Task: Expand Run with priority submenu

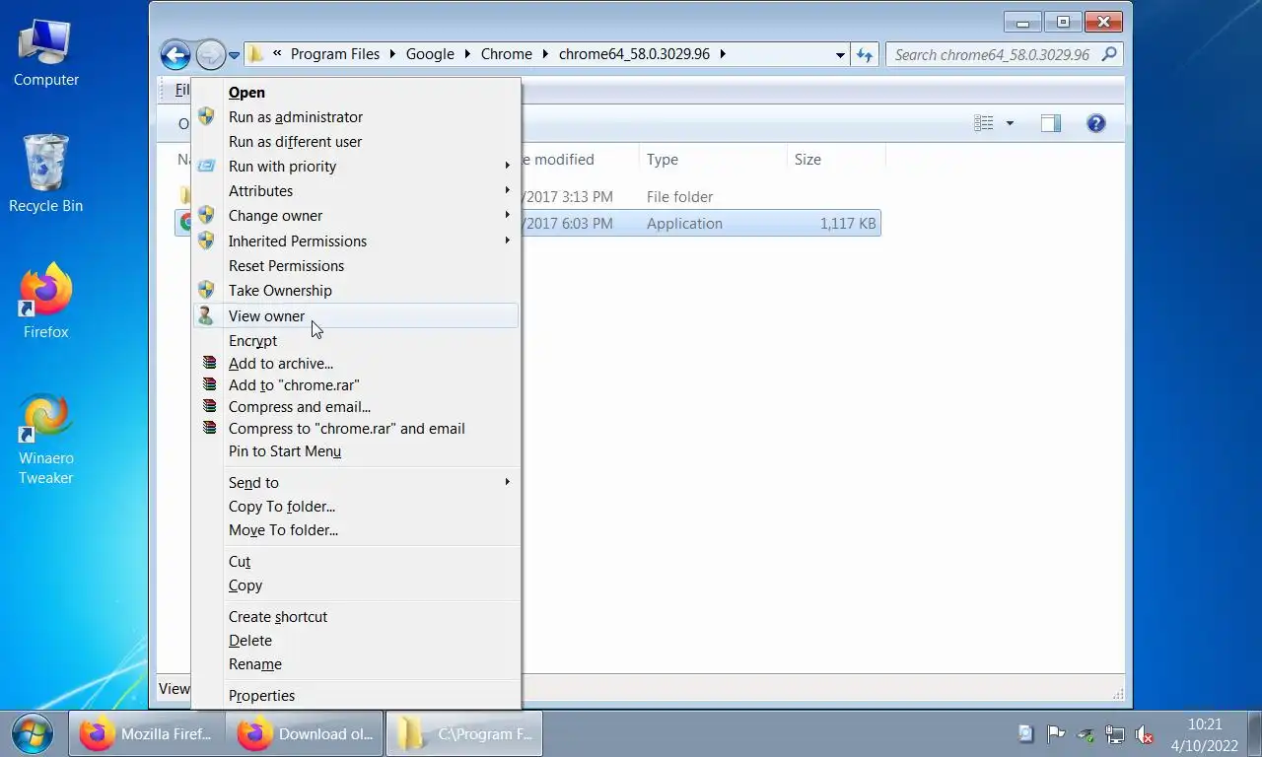Action: (x=356, y=166)
